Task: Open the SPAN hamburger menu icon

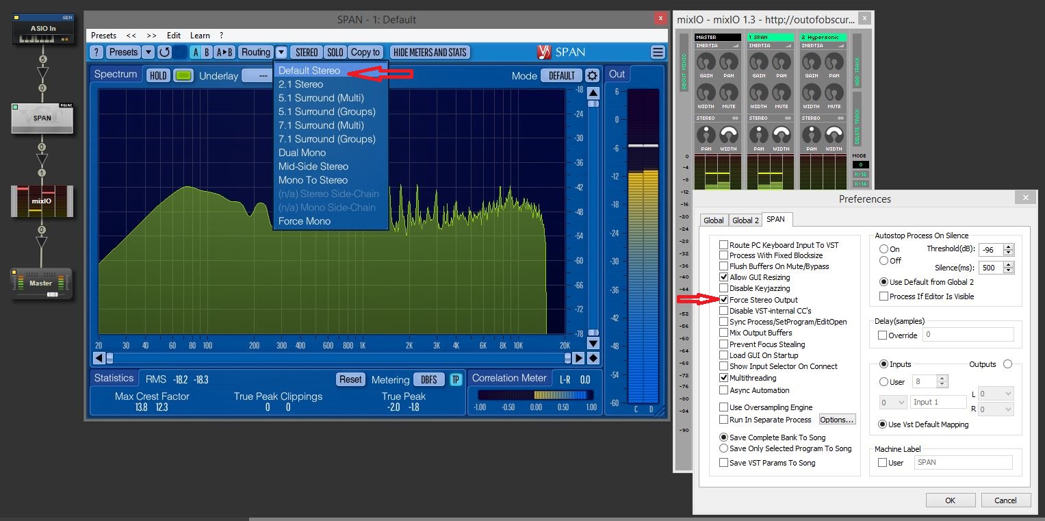Action: [x=658, y=52]
